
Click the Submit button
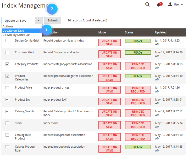point(53,20)
